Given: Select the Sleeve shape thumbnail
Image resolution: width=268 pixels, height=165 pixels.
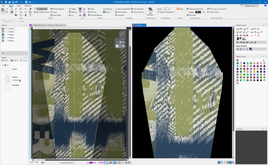Looking at the screenshot, I should 8,79.
